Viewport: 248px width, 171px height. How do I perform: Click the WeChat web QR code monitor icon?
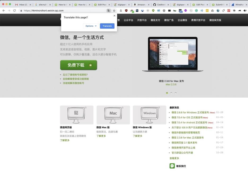[x=76, y=115]
